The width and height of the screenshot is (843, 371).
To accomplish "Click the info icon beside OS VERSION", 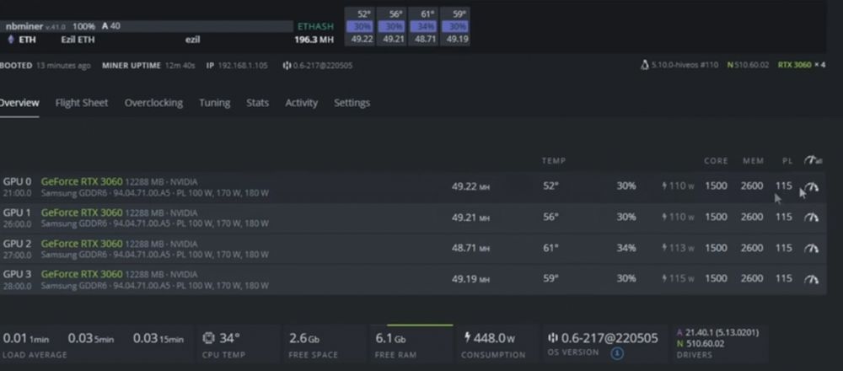I will coord(617,353).
